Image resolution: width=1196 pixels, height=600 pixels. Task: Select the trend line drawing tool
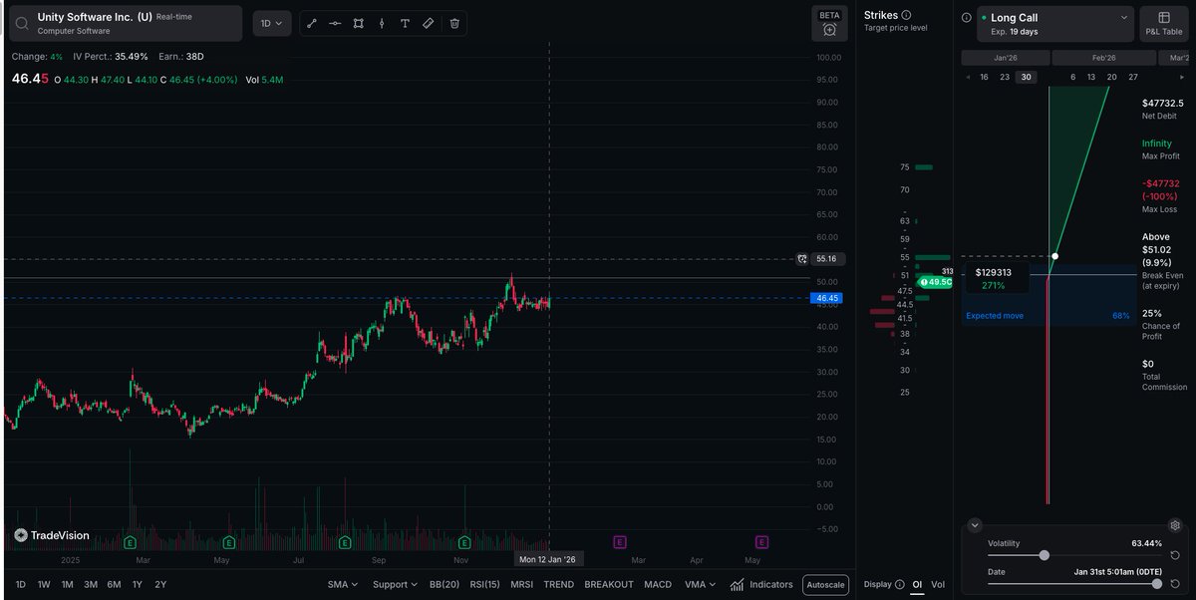311,23
